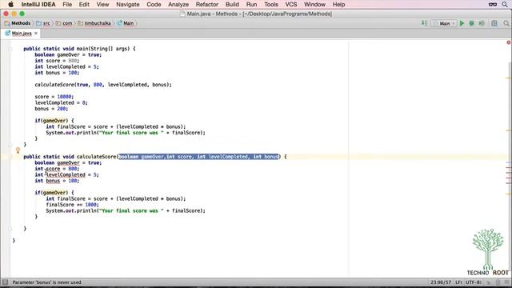This screenshot has height=288, width=512.
Task: Click the src breadcrumb folder
Action: coord(44,23)
